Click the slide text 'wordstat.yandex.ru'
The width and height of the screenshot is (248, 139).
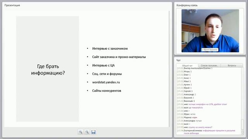point(106,82)
